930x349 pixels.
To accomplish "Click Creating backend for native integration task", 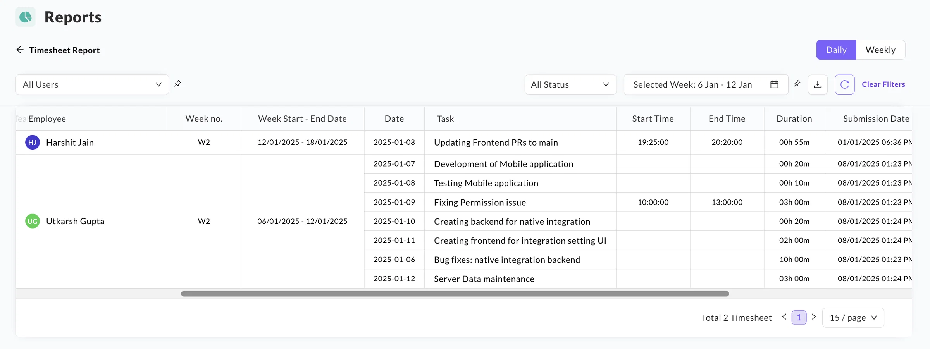I will click(512, 221).
